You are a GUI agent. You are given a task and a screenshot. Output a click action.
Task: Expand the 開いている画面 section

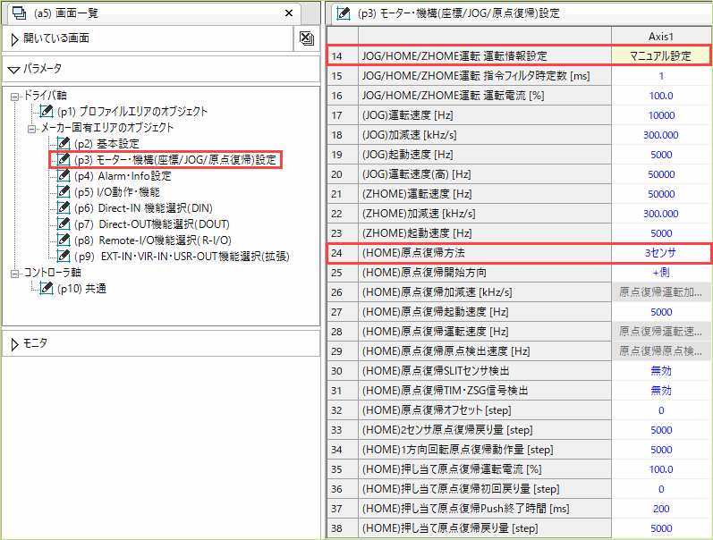click(x=14, y=39)
